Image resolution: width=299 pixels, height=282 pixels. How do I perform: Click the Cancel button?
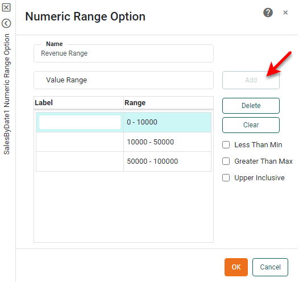[x=270, y=267]
